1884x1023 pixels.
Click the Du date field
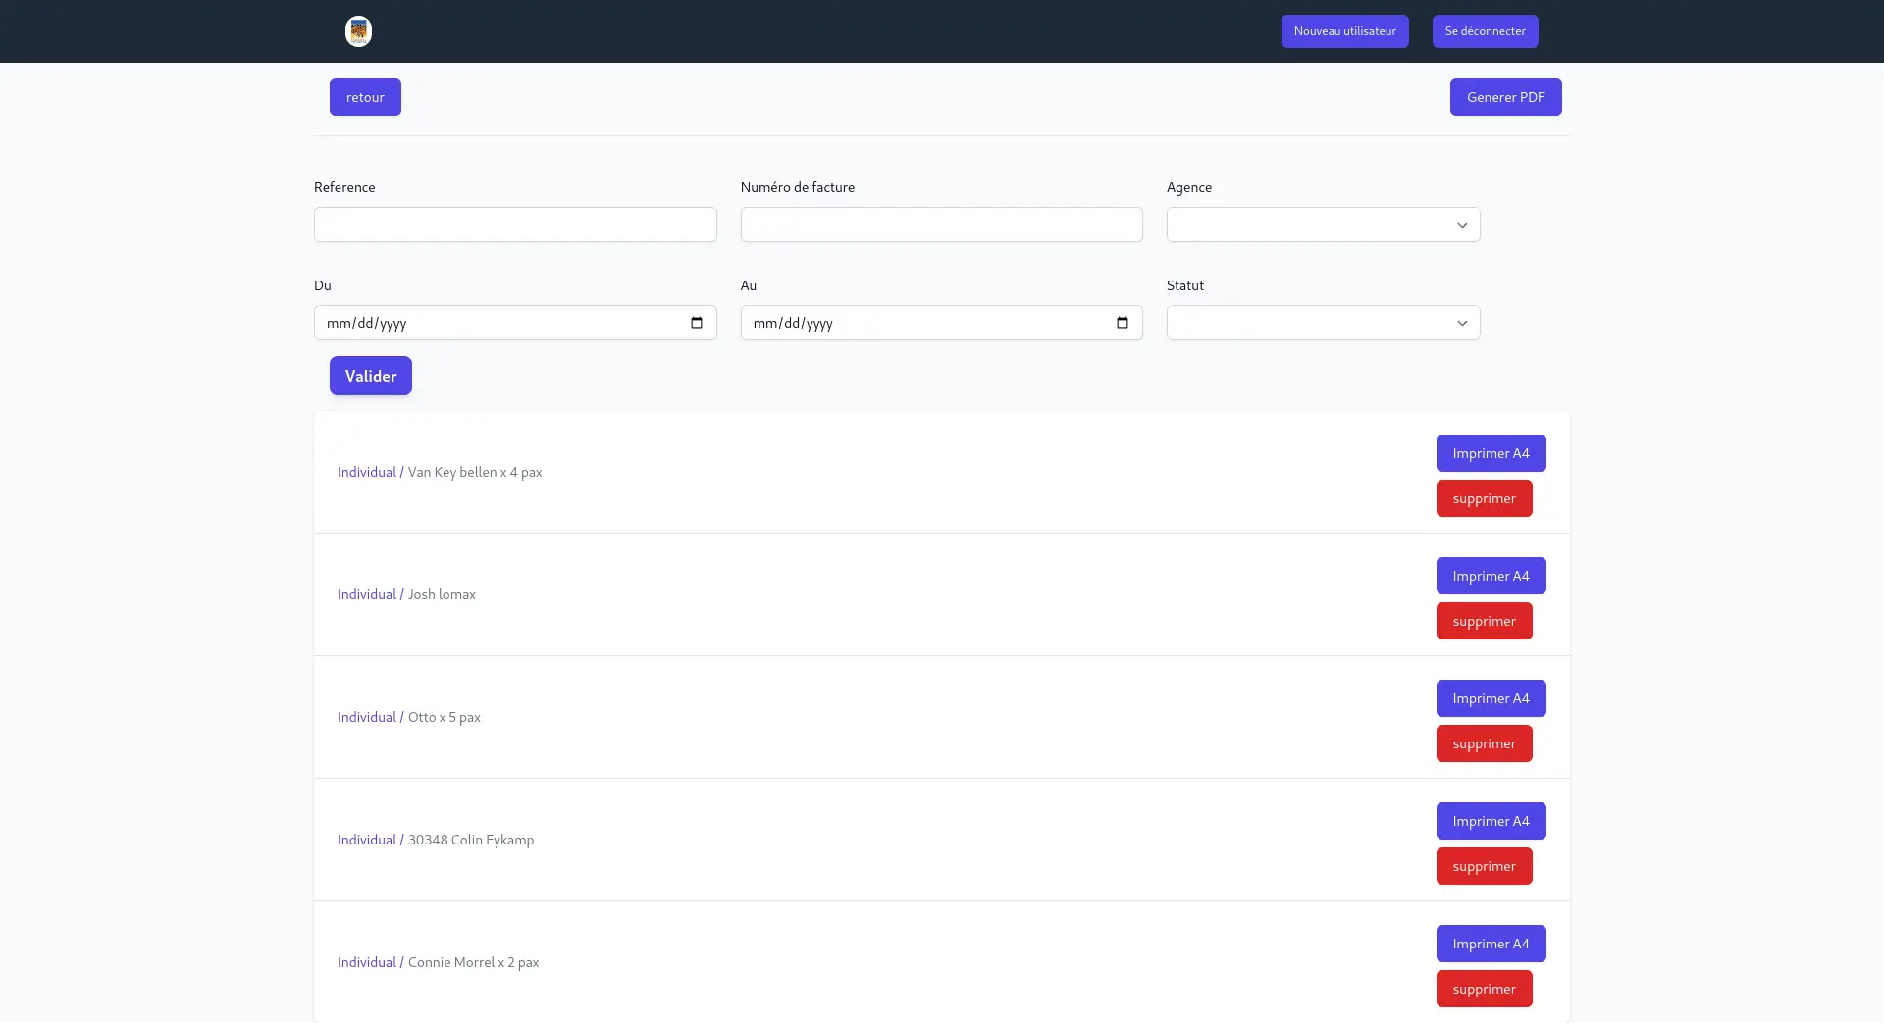(x=515, y=323)
